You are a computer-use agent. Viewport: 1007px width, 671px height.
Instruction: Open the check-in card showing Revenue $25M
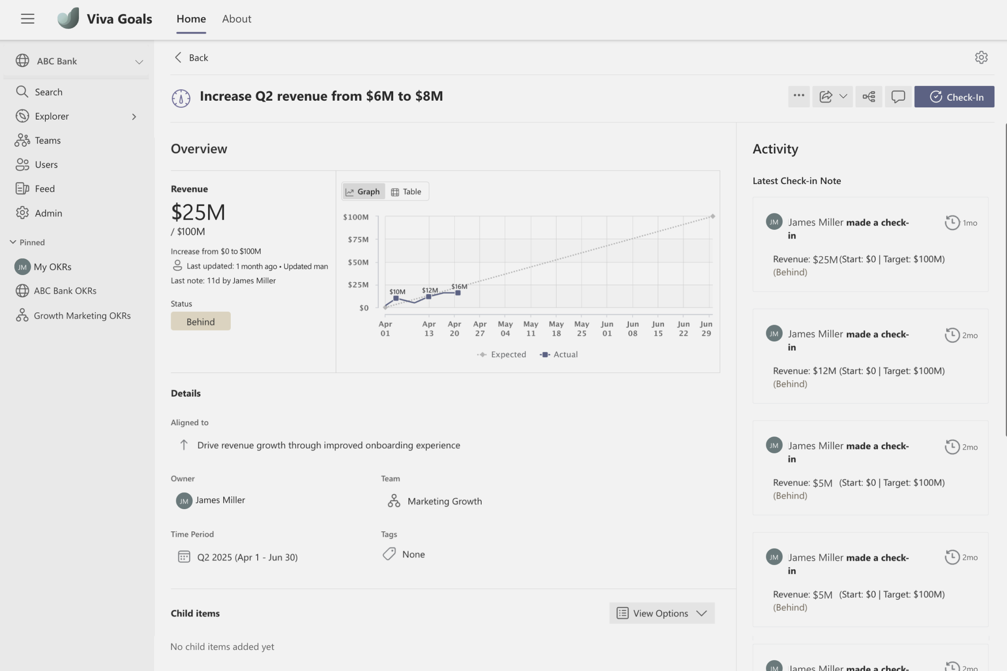click(x=870, y=245)
